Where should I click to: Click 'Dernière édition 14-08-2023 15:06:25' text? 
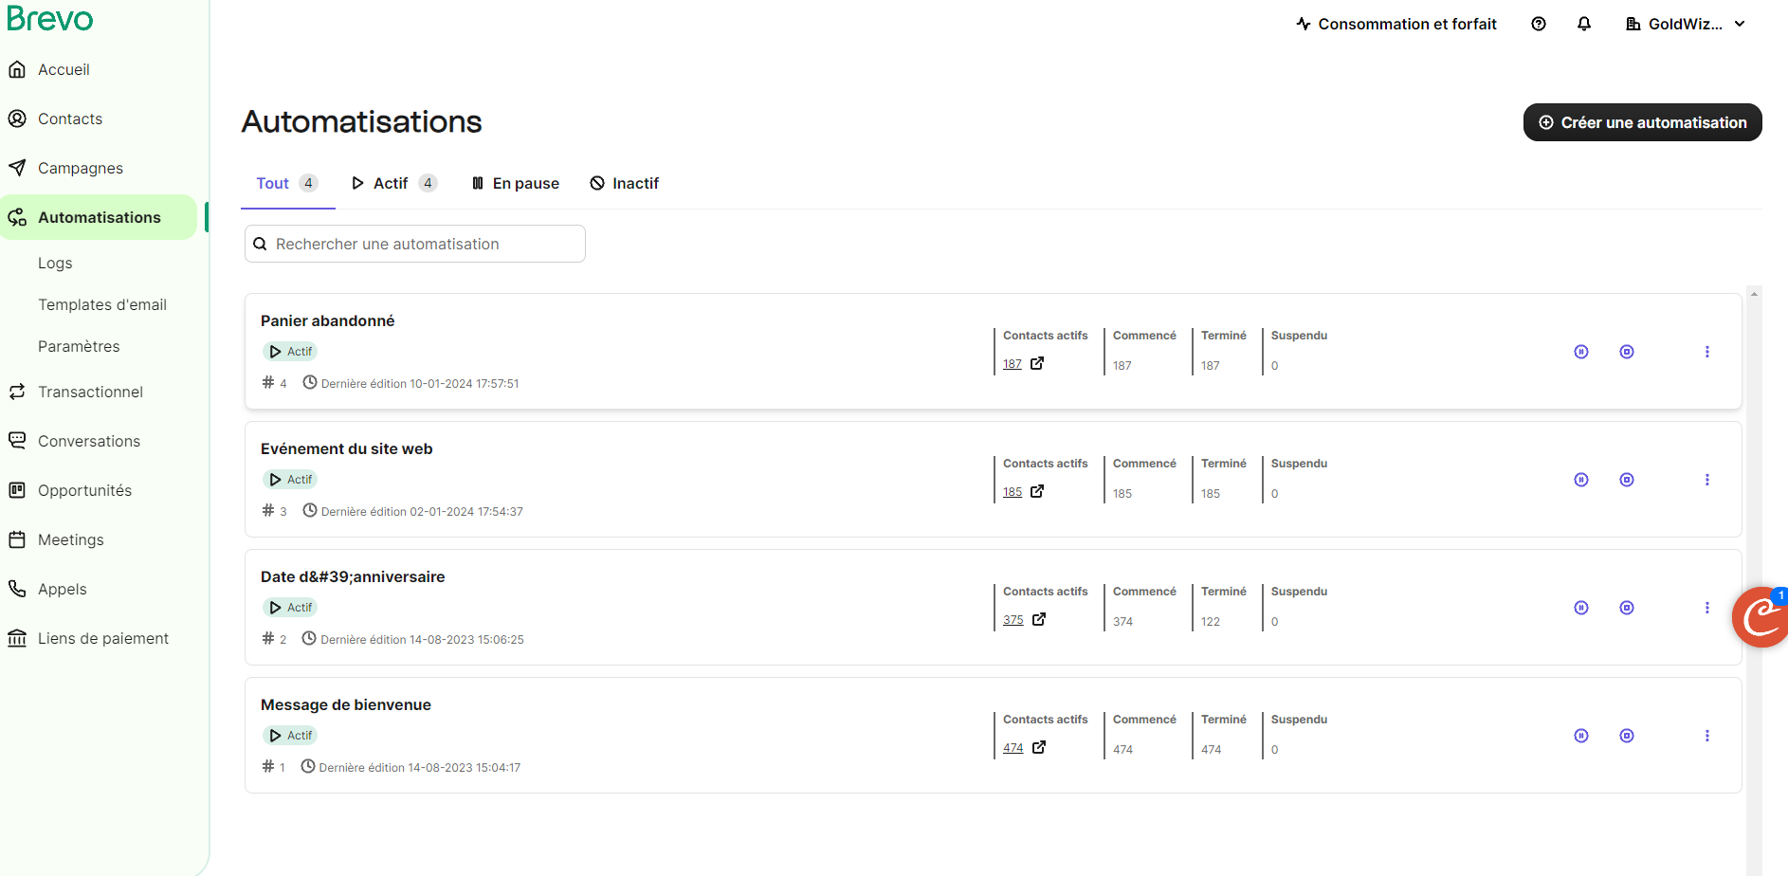422,640
